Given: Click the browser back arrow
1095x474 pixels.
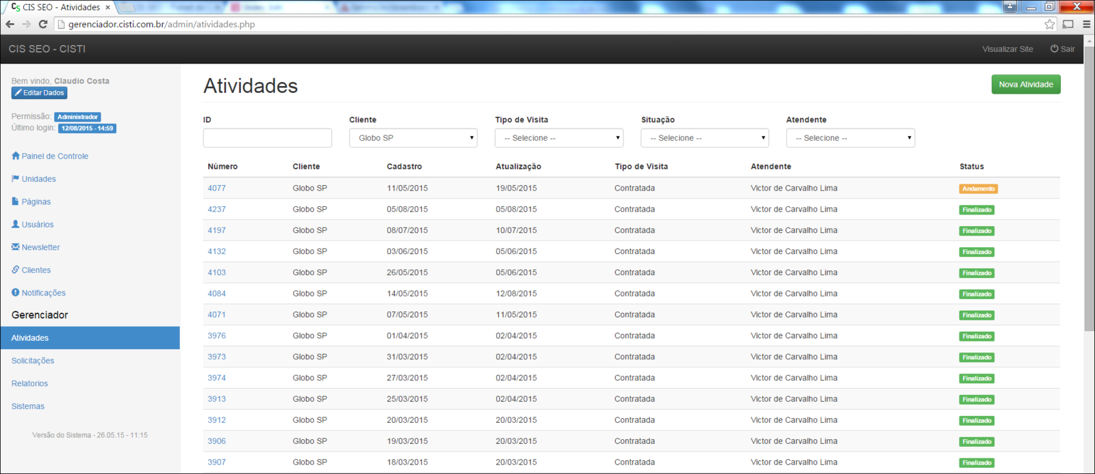Looking at the screenshot, I should click(10, 24).
